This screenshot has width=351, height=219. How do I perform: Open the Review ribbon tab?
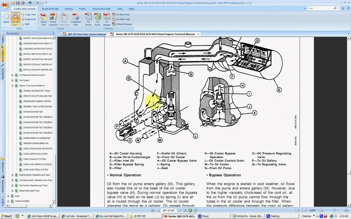[x=69, y=9]
